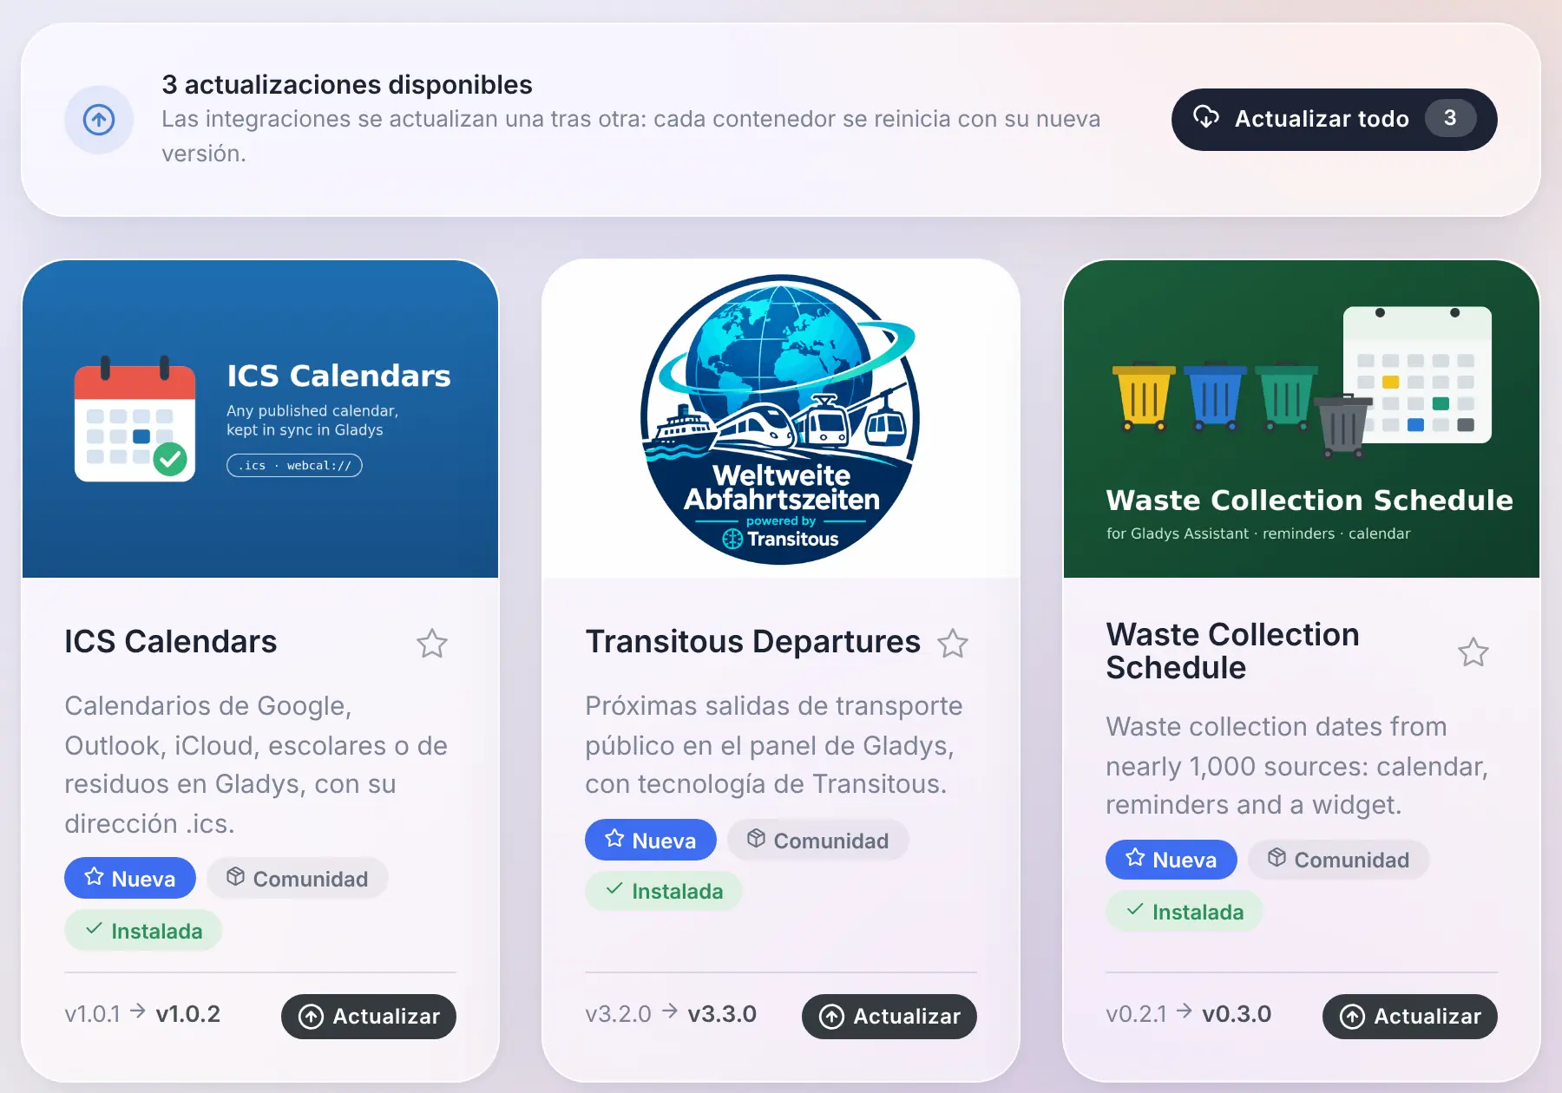Star the Transitous Departures integration
This screenshot has height=1093, width=1562.
click(x=952, y=643)
